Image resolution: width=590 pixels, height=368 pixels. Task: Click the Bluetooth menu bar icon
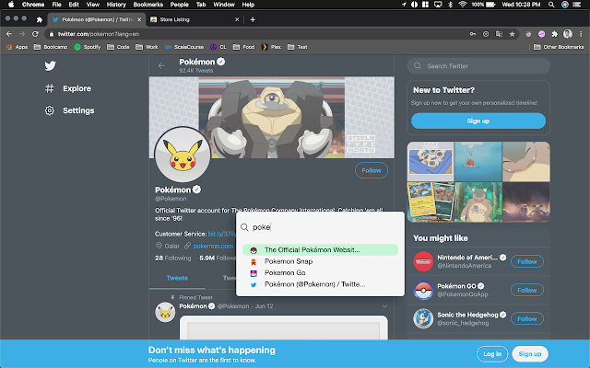click(x=451, y=5)
